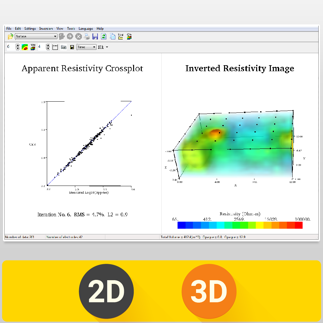Click the Print icon on the toolbar
The image size is (323, 323).
coord(87,36)
